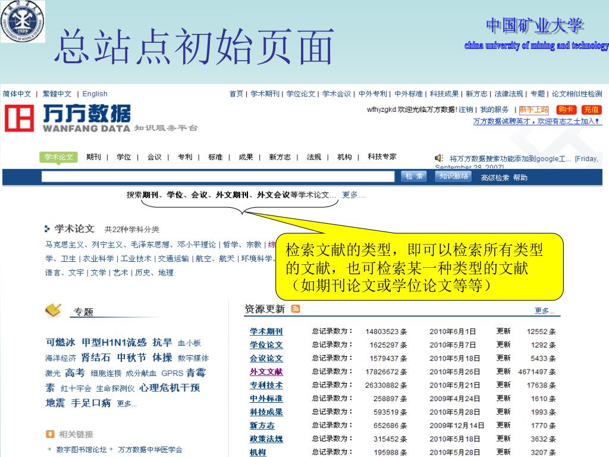Select the 科技专家 search tab
Image resolution: width=609 pixels, height=457 pixels.
tap(382, 156)
